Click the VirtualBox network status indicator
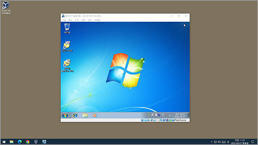The height and width of the screenshot is (145, 258). [152, 120]
